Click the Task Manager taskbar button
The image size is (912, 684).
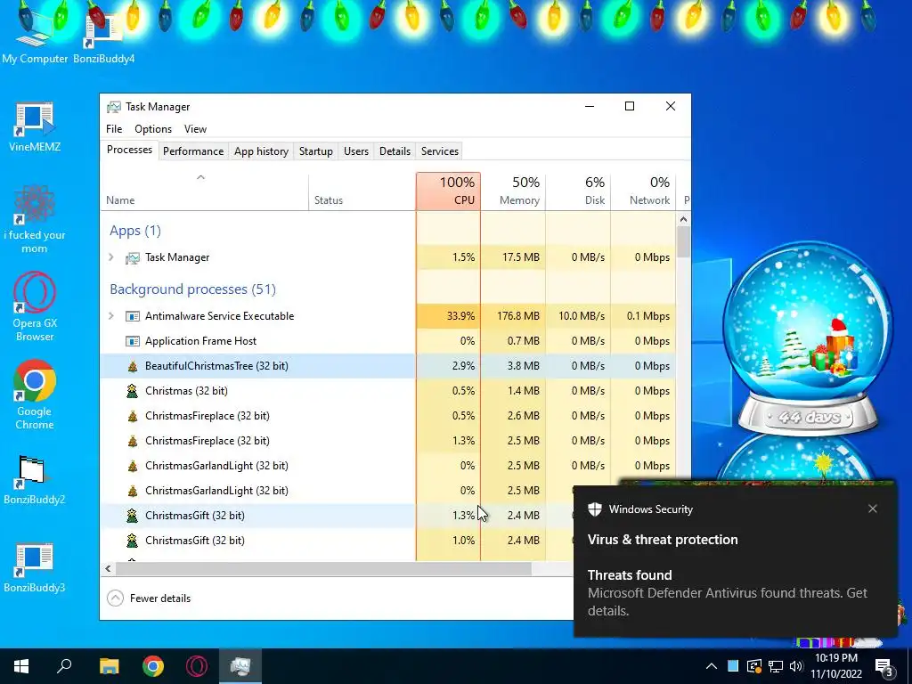[x=240, y=666]
